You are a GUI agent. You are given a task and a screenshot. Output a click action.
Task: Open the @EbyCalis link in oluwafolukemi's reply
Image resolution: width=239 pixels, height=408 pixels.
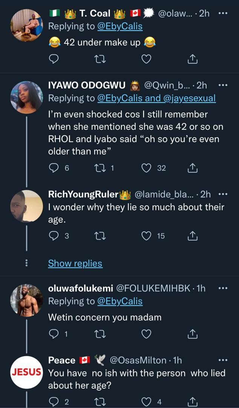pyautogui.click(x=120, y=301)
